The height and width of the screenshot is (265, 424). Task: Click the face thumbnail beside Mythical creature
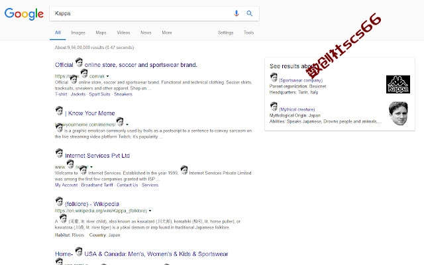398,113
